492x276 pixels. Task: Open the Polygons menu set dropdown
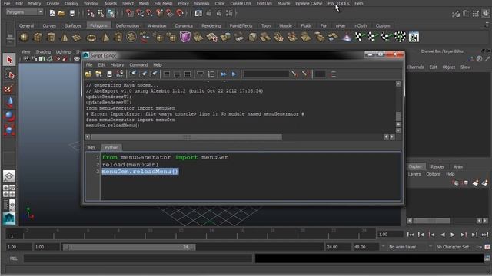click(x=24, y=12)
